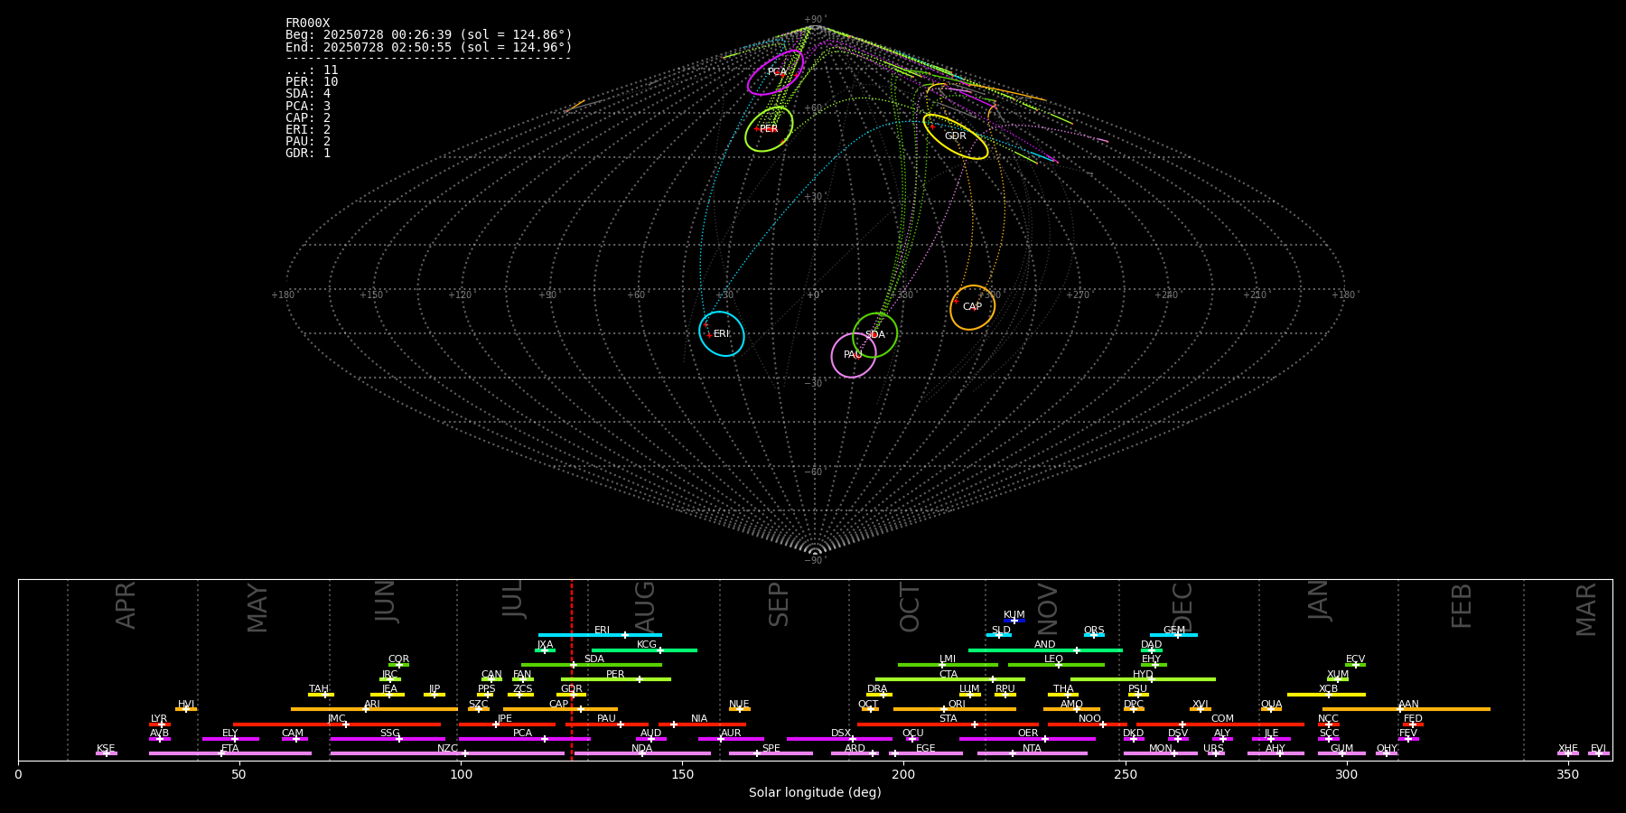
Task: Select the NTA shower bar in timeline
Action: [1033, 753]
